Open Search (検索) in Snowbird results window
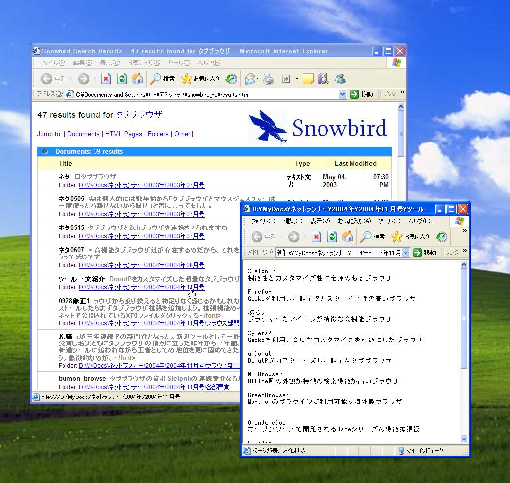This screenshot has height=483, width=510. (162, 79)
